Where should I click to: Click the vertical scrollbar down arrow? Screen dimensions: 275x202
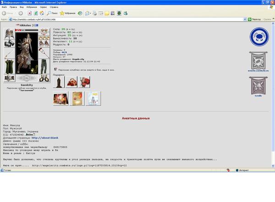273,166
